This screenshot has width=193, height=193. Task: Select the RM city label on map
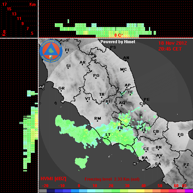98,118
